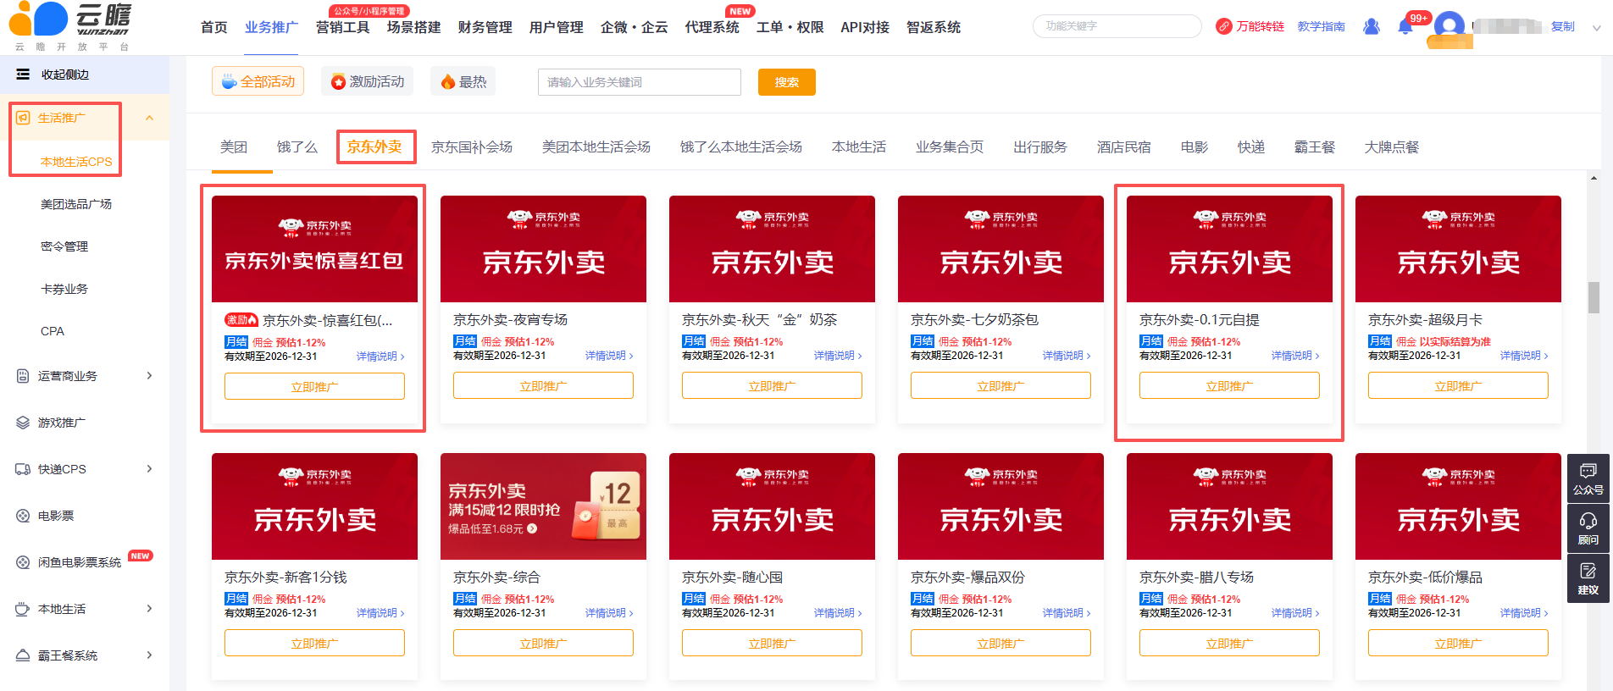Click the 快递CPS truck icon
This screenshot has width=1613, height=691.
(x=23, y=469)
